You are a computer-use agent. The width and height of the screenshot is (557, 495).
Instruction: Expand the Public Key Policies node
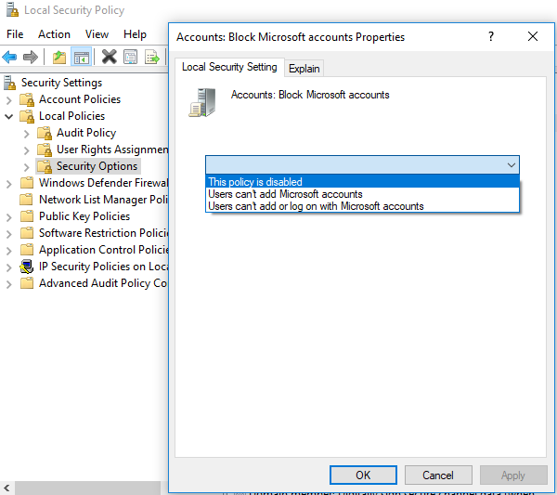(9, 216)
